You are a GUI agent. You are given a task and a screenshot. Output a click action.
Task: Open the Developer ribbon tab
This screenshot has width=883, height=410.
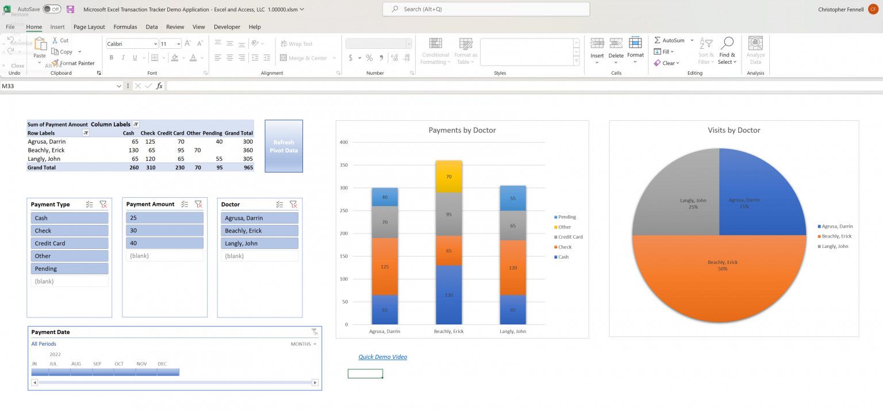pyautogui.click(x=226, y=26)
